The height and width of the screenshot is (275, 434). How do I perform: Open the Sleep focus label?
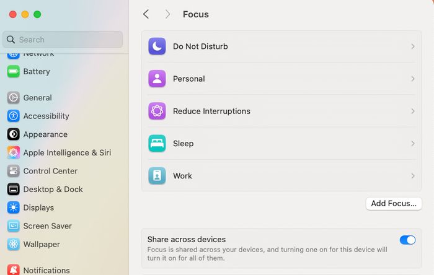click(184, 144)
